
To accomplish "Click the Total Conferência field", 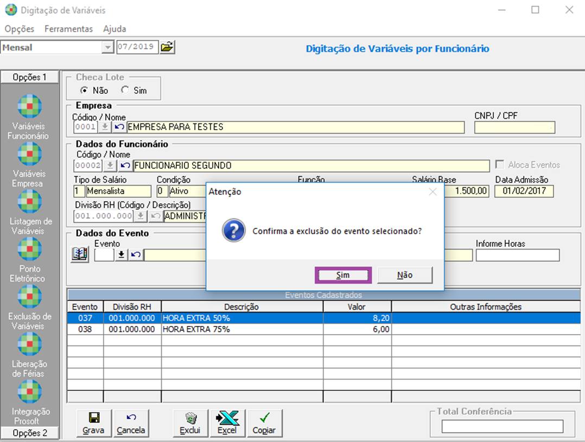I will [502, 426].
